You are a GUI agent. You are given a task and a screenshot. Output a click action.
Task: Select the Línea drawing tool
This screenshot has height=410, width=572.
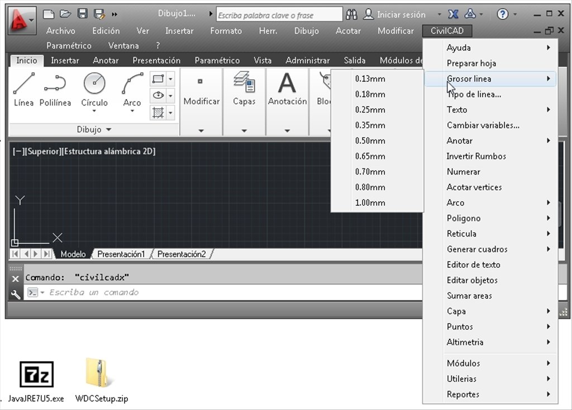tap(23, 90)
